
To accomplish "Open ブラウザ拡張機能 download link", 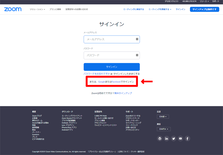I will [69, 121].
